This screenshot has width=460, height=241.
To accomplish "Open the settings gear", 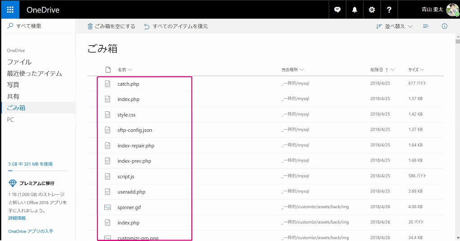I will (x=372, y=10).
